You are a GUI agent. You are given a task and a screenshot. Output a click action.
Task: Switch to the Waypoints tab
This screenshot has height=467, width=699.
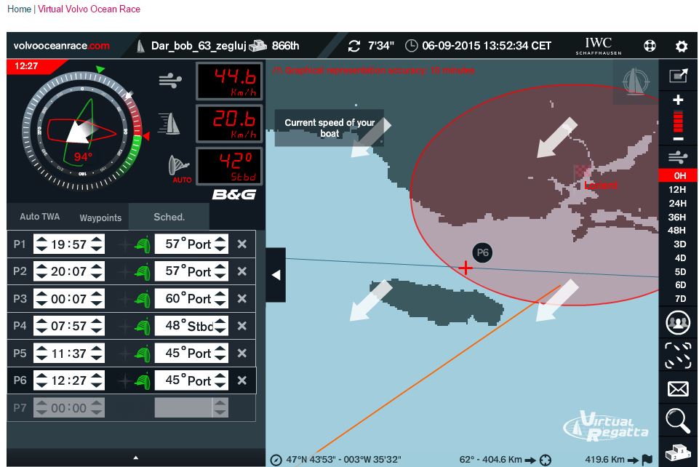[100, 217]
